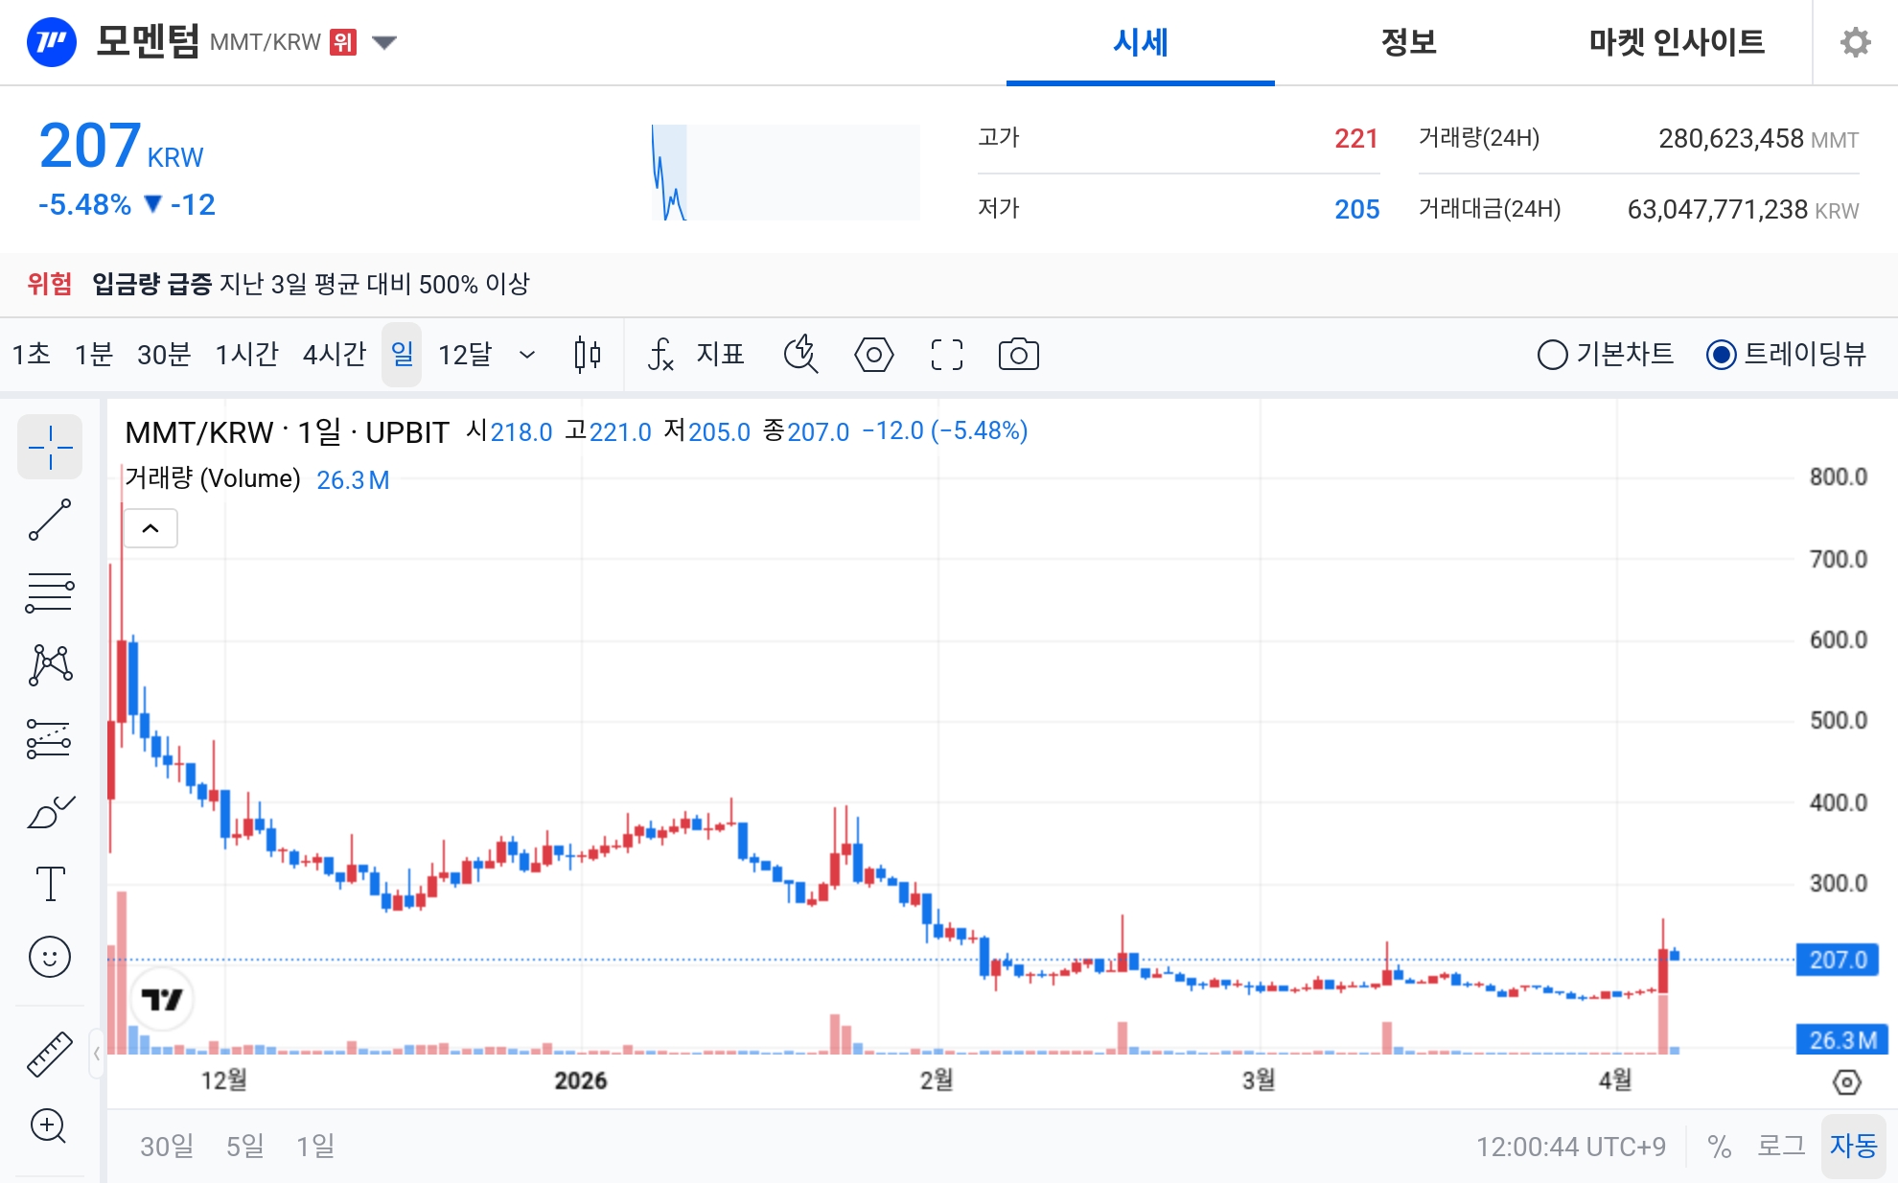Select the 30일 time range button
The width and height of the screenshot is (1898, 1183).
pos(166,1146)
